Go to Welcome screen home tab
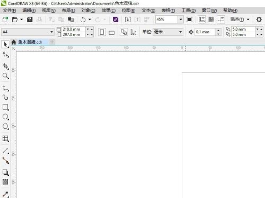The height and width of the screenshot is (198, 265). [x=14, y=42]
